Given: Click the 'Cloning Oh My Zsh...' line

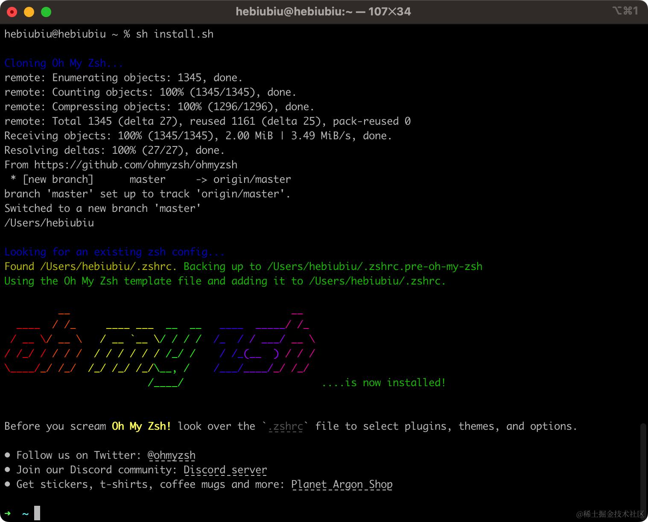Looking at the screenshot, I should [64, 63].
